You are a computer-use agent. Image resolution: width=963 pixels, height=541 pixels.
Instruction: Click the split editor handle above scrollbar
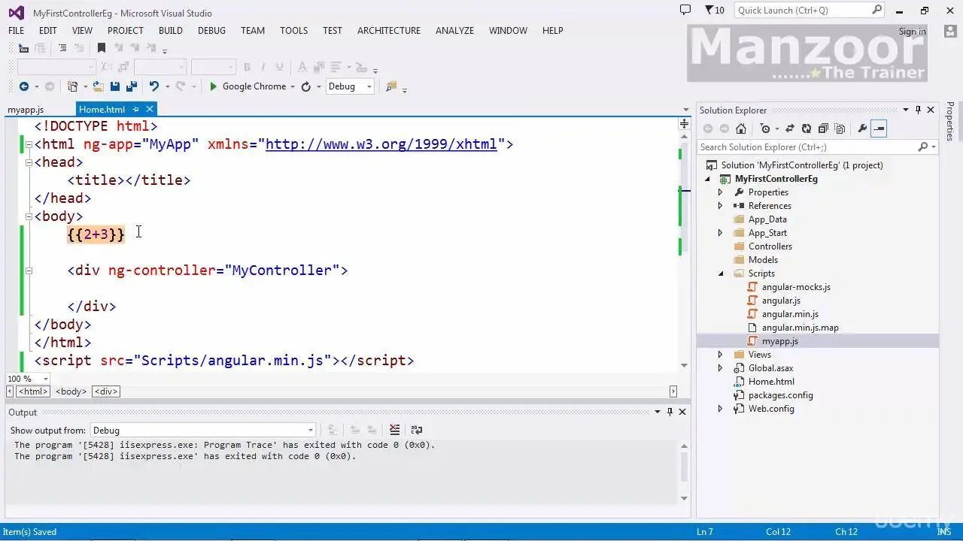coord(684,123)
